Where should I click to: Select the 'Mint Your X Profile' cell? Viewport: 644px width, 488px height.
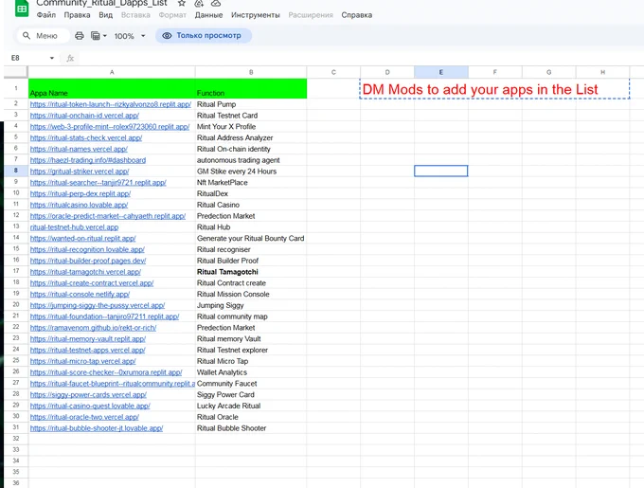pyautogui.click(x=251, y=127)
